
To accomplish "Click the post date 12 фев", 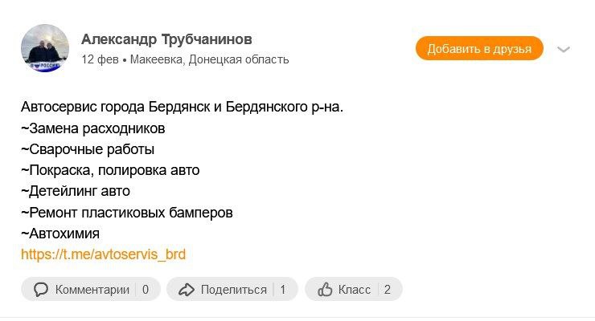I will [x=100, y=59].
